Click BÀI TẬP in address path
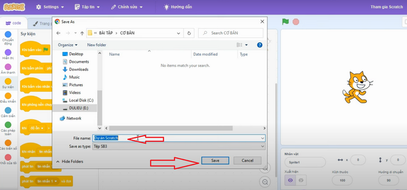The image size is (407, 190). [106, 33]
